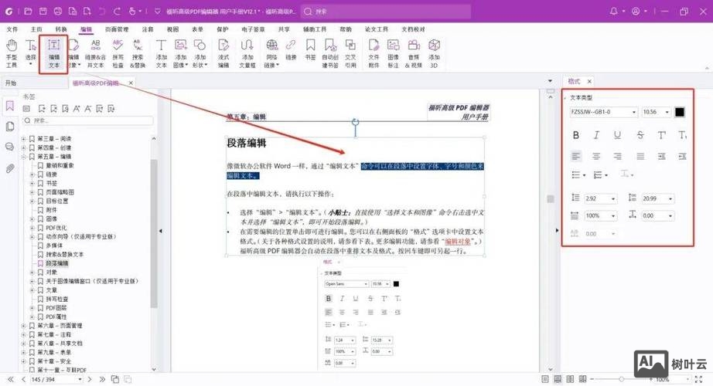Click Add Article Box (添加文章框) icon
Screen dimensions: 713x386
coord(247,52)
